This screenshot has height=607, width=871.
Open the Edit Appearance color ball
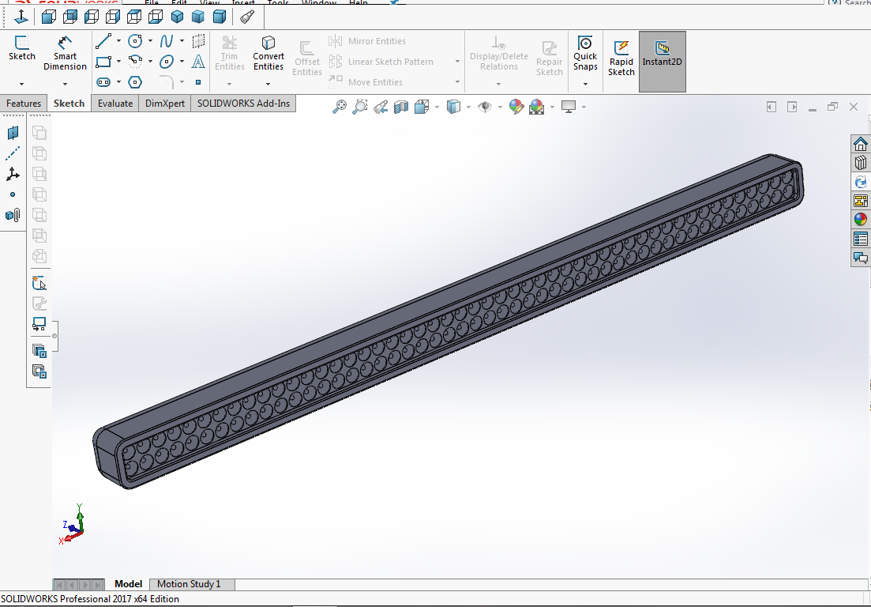[516, 107]
